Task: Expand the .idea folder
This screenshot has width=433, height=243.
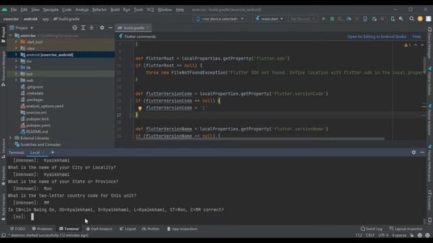Action: 16,48
